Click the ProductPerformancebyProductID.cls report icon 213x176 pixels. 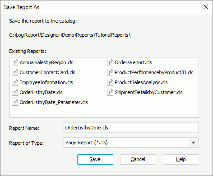(110, 72)
